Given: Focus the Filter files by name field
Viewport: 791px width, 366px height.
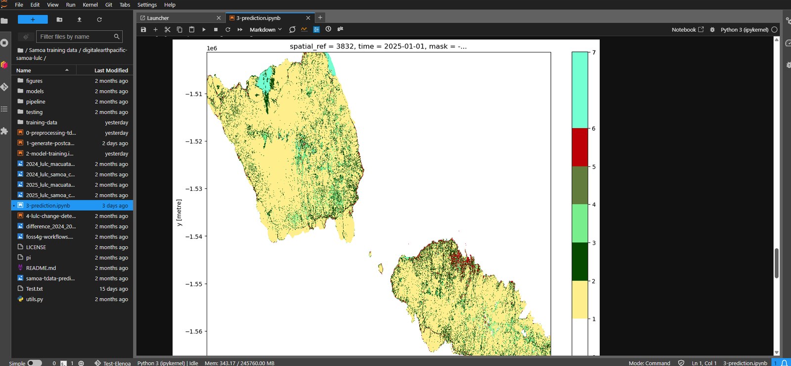Looking at the screenshot, I should coord(79,37).
